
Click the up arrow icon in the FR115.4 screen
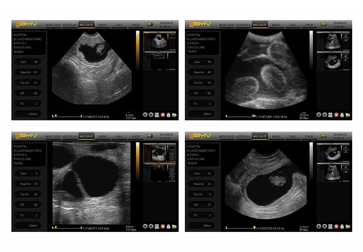point(145,227)
